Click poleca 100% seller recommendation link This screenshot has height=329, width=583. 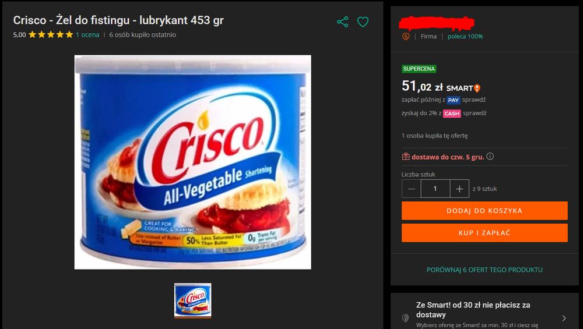click(465, 36)
